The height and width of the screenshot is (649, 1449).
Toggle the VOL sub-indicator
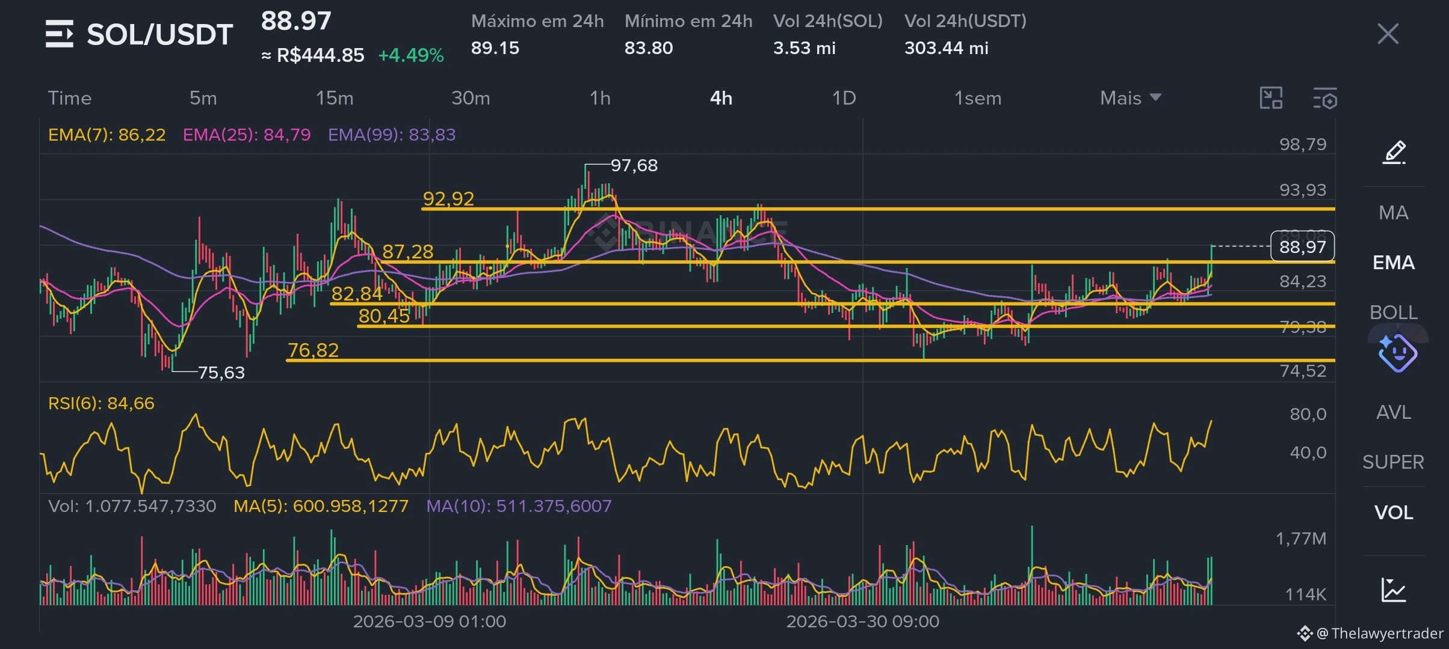point(1394,513)
